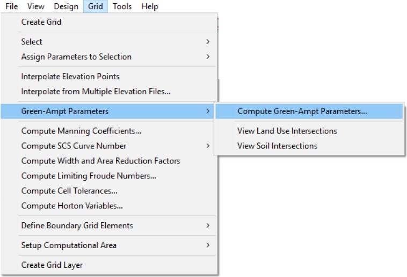Choose Interpolate Elevation Points
This screenshot has width=407, height=277.
pos(70,77)
